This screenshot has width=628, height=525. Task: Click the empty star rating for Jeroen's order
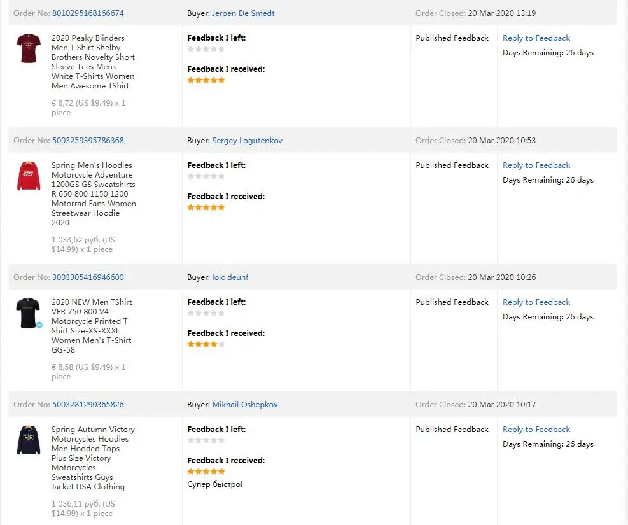click(206, 49)
